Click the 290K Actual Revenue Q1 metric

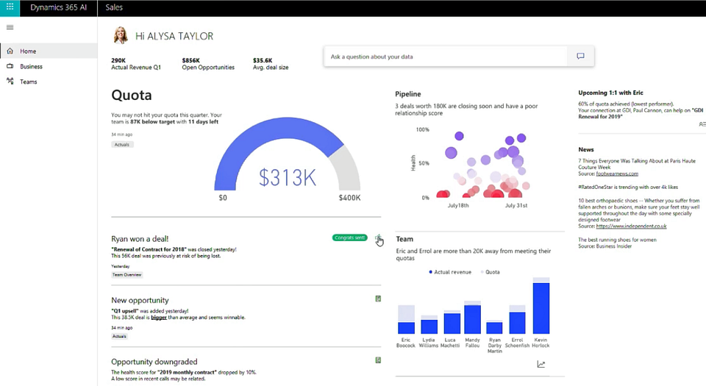(136, 64)
